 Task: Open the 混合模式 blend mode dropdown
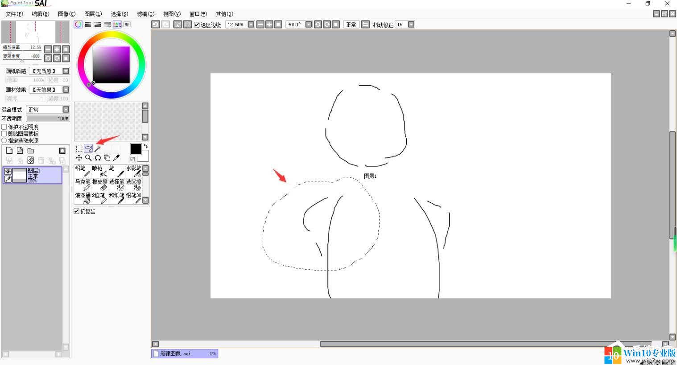click(66, 110)
